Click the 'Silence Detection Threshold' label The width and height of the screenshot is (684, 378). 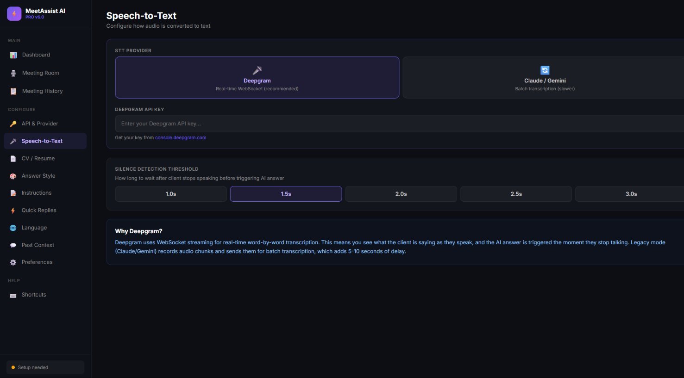coord(157,169)
